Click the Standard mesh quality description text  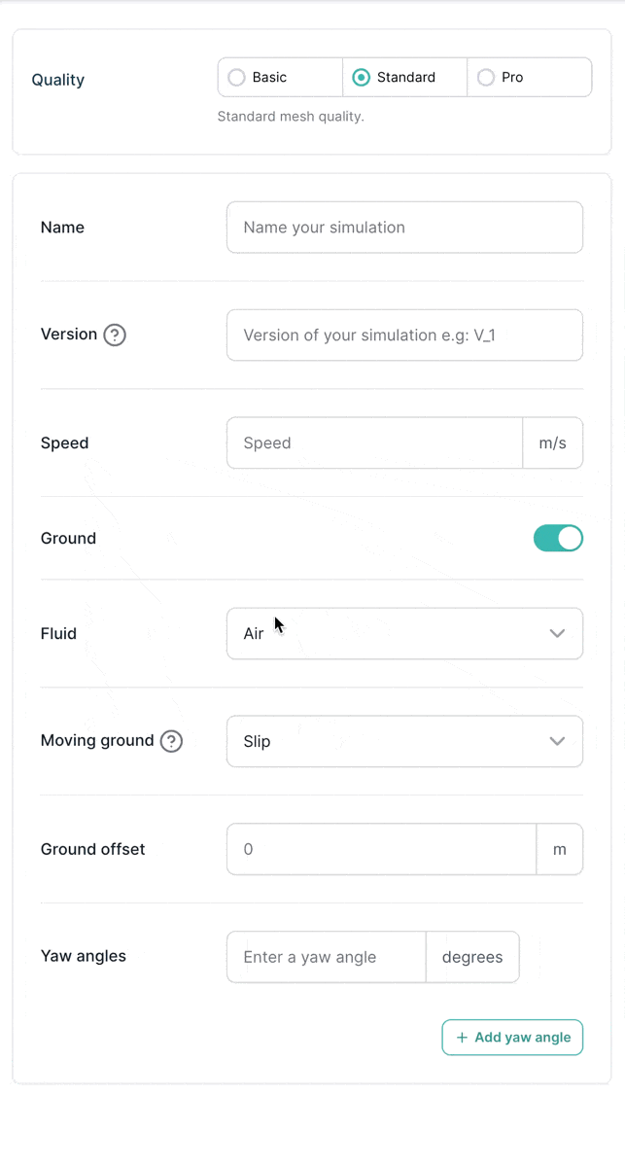(291, 117)
